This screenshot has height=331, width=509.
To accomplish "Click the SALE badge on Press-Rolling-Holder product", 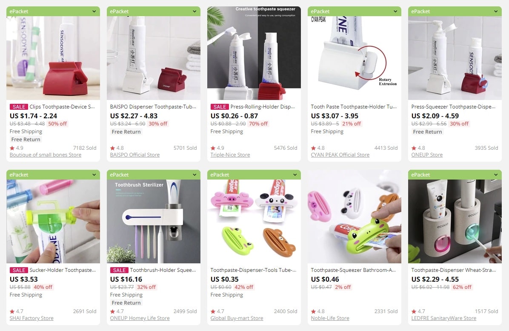I will click(x=220, y=107).
